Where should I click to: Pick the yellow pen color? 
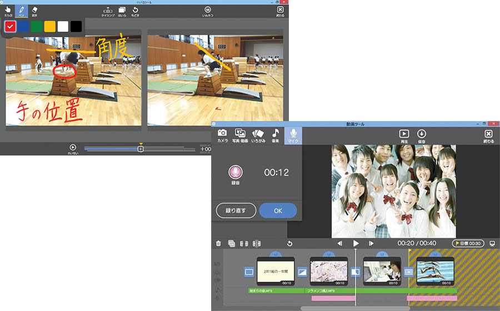point(49,26)
